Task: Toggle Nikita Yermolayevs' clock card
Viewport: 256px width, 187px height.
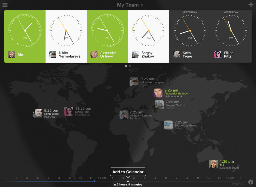Action: (x=66, y=36)
